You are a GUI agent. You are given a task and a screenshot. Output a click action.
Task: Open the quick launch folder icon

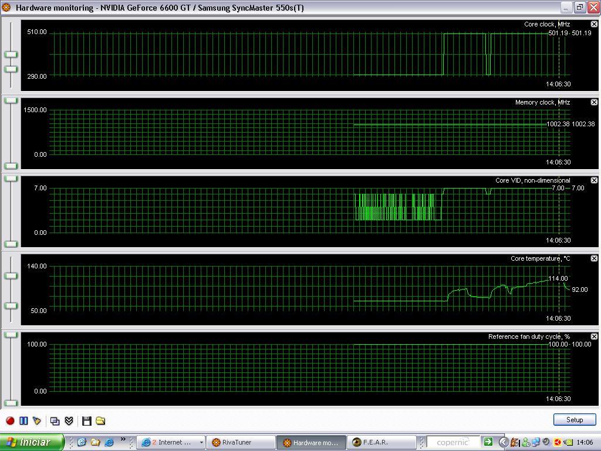click(x=96, y=442)
